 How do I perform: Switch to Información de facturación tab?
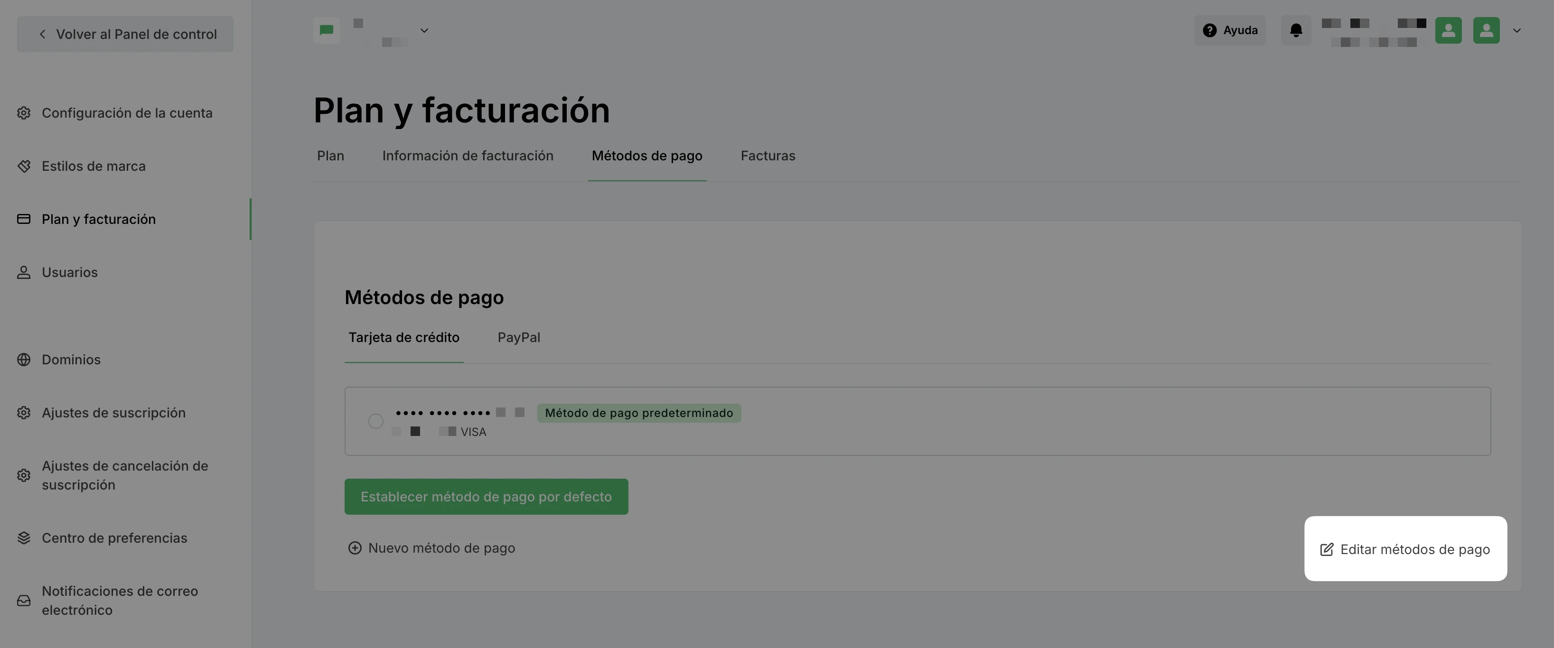468,156
